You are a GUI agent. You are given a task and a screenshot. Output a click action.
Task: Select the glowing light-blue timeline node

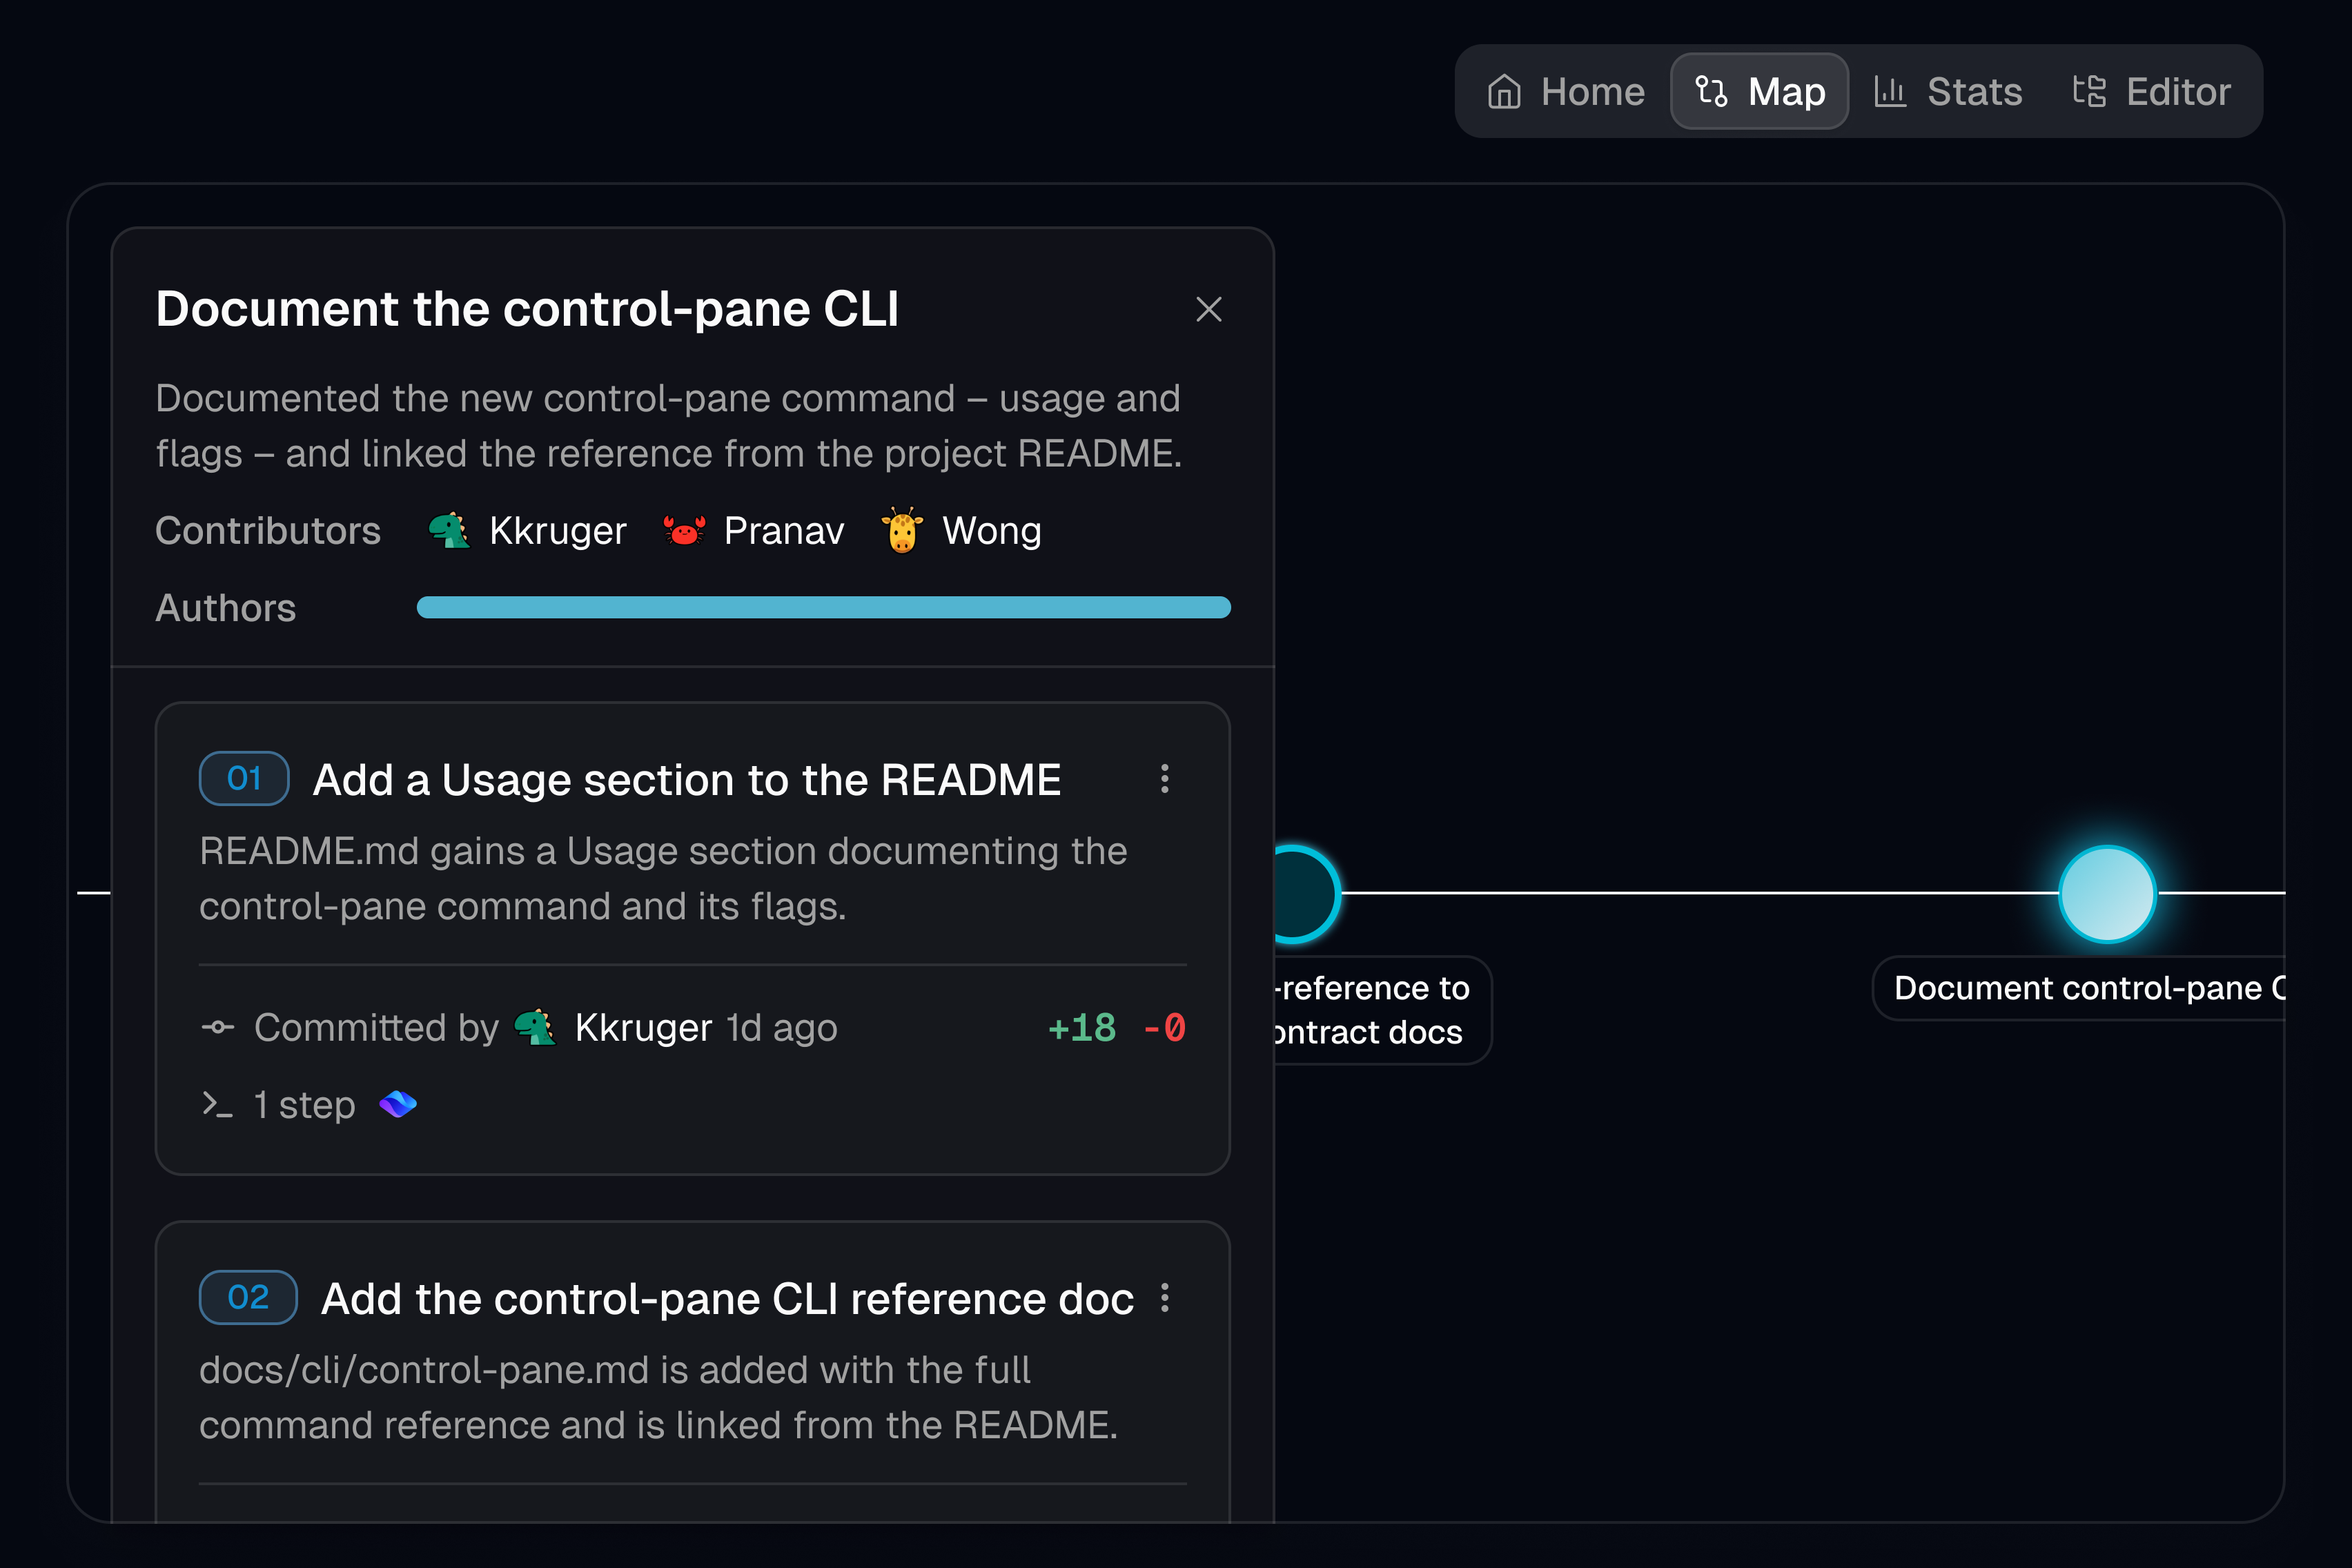[x=2107, y=894]
